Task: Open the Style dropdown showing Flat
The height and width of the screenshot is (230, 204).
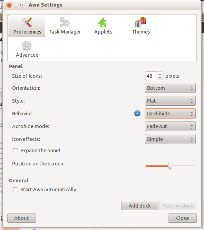Action: [x=170, y=101]
